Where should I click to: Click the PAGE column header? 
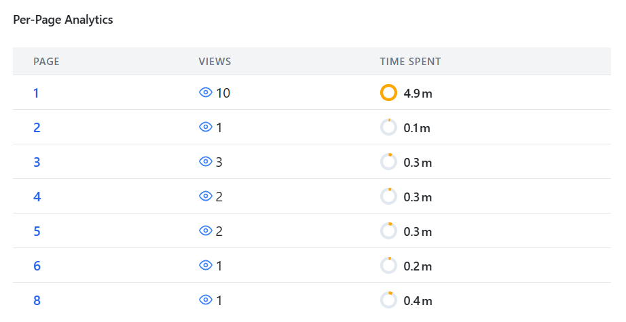pos(46,62)
